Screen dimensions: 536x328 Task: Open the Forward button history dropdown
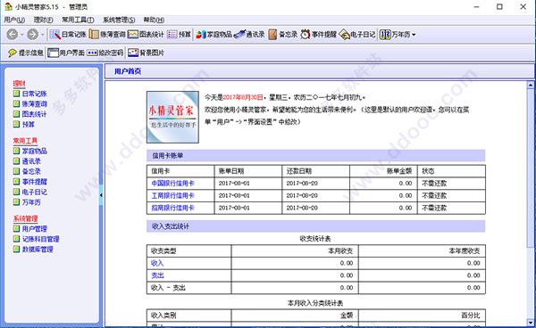(42, 35)
